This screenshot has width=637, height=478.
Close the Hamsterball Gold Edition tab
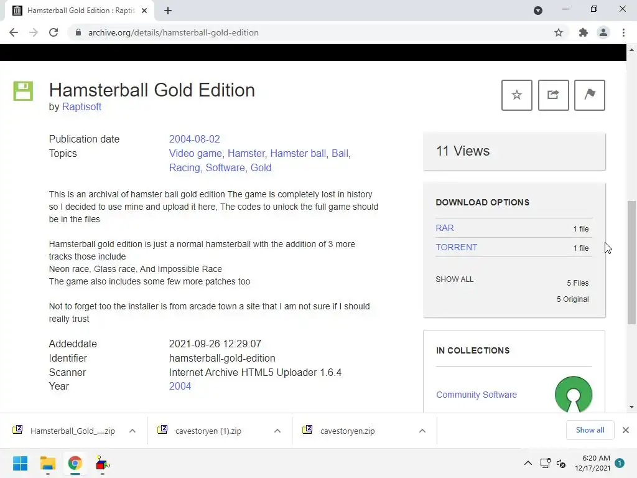click(144, 11)
